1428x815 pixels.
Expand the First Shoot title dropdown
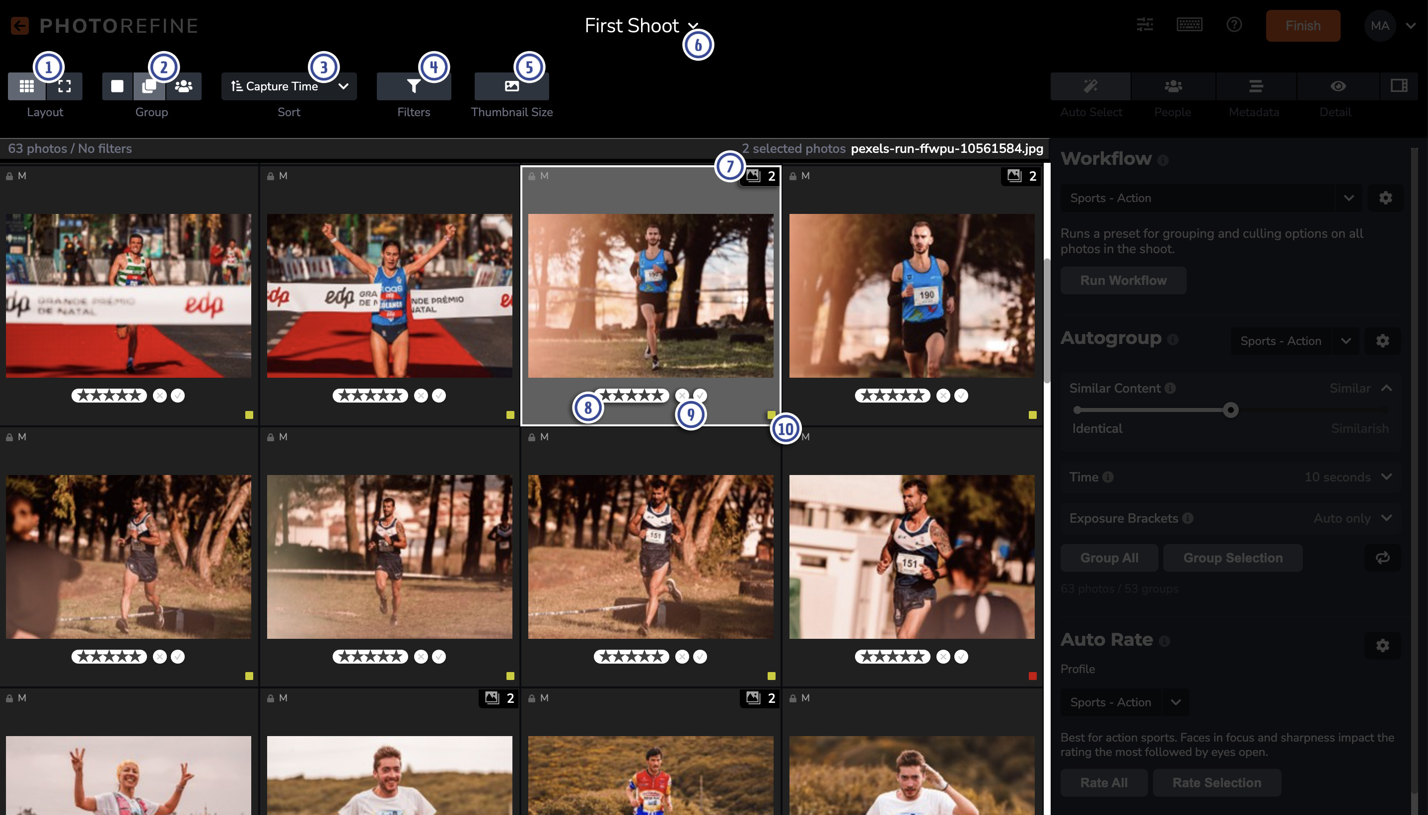click(693, 26)
